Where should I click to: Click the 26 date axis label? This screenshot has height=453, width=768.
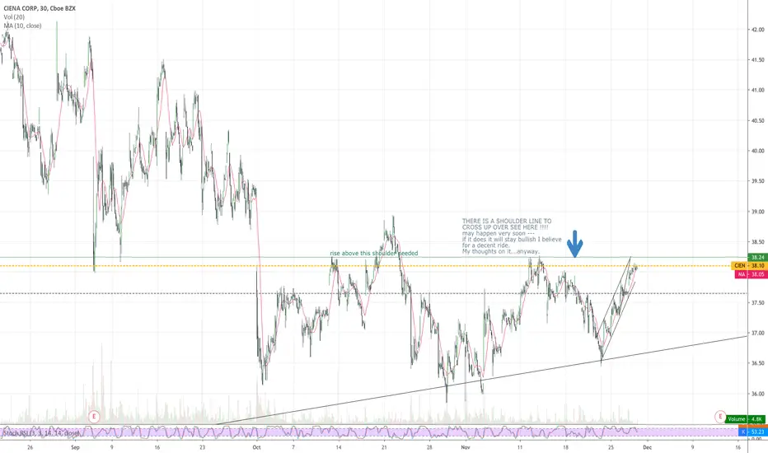(30, 447)
